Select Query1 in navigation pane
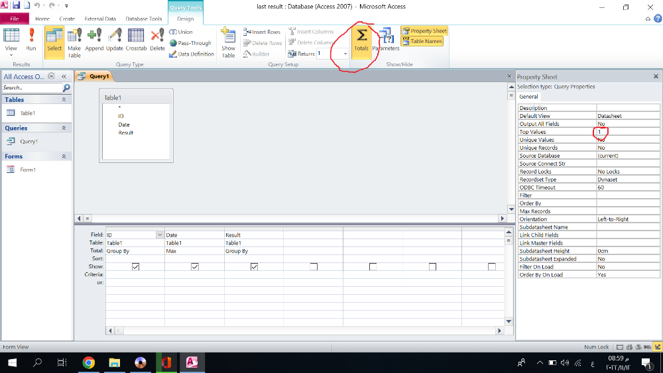Viewport: 663px width, 373px height. click(29, 141)
